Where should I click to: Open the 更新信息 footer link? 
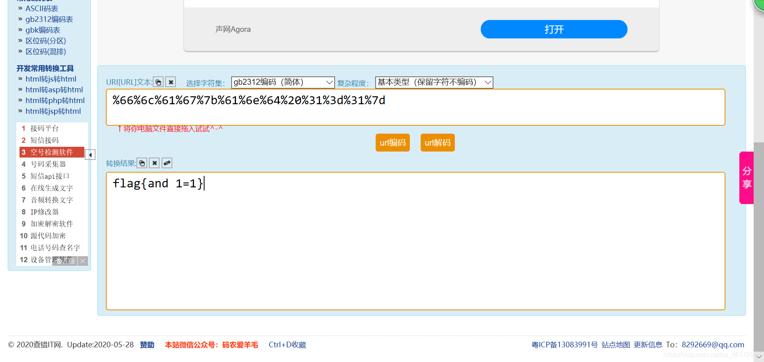pyautogui.click(x=648, y=345)
